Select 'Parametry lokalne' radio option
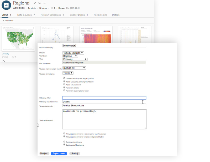Screen dimensions: 210x162 point(64,87)
